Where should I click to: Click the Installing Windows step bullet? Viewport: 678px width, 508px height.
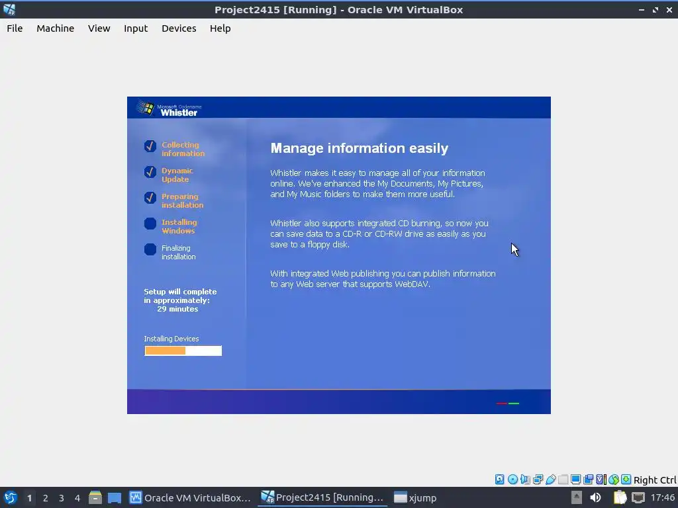pyautogui.click(x=150, y=224)
